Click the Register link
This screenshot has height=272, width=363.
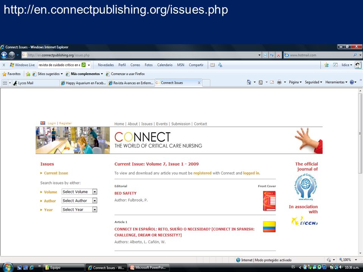click(x=65, y=123)
